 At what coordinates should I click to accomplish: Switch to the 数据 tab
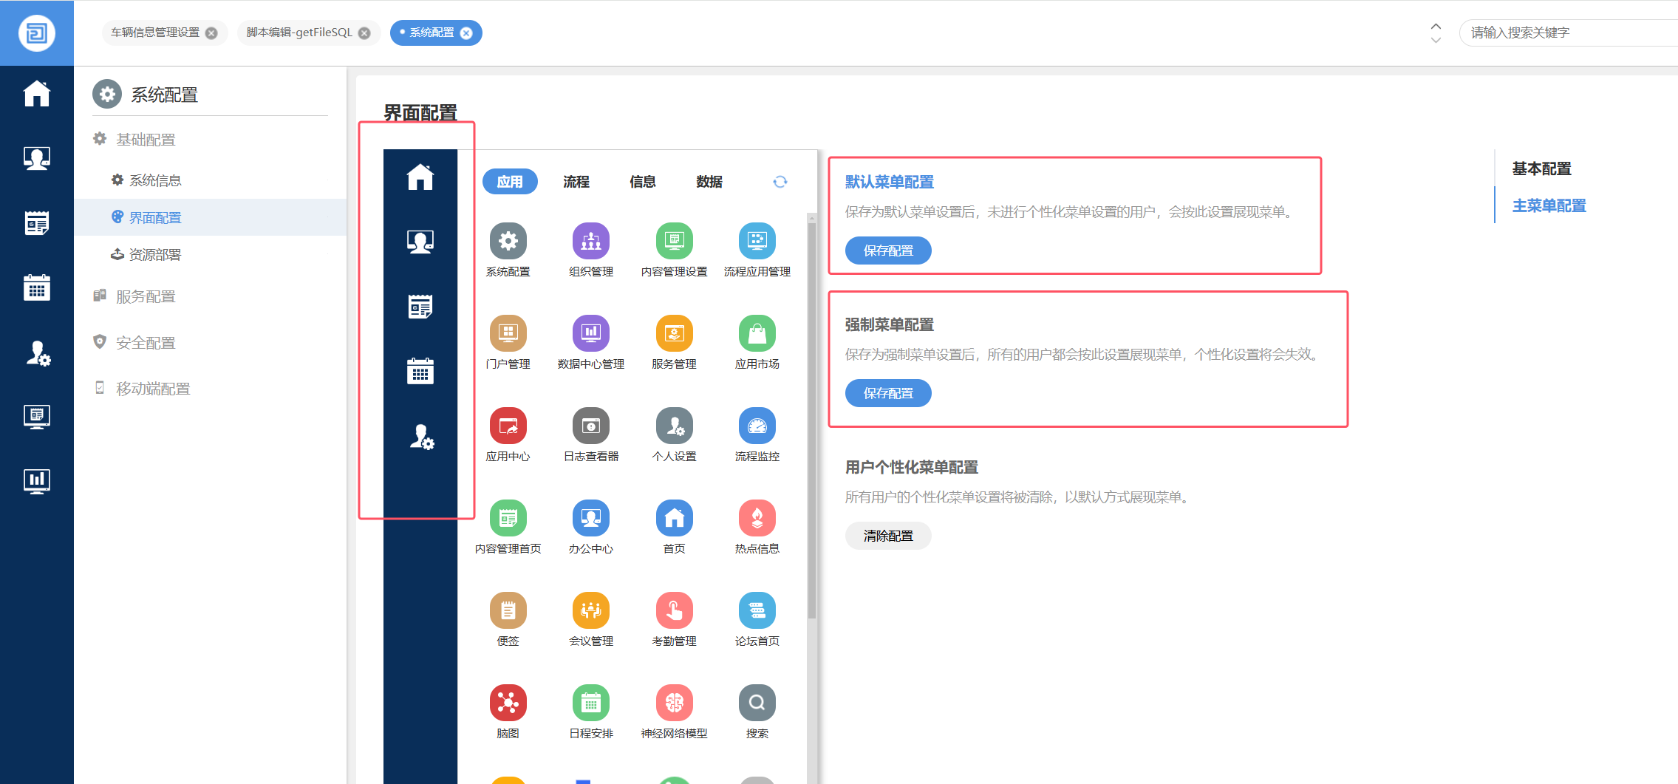709,182
